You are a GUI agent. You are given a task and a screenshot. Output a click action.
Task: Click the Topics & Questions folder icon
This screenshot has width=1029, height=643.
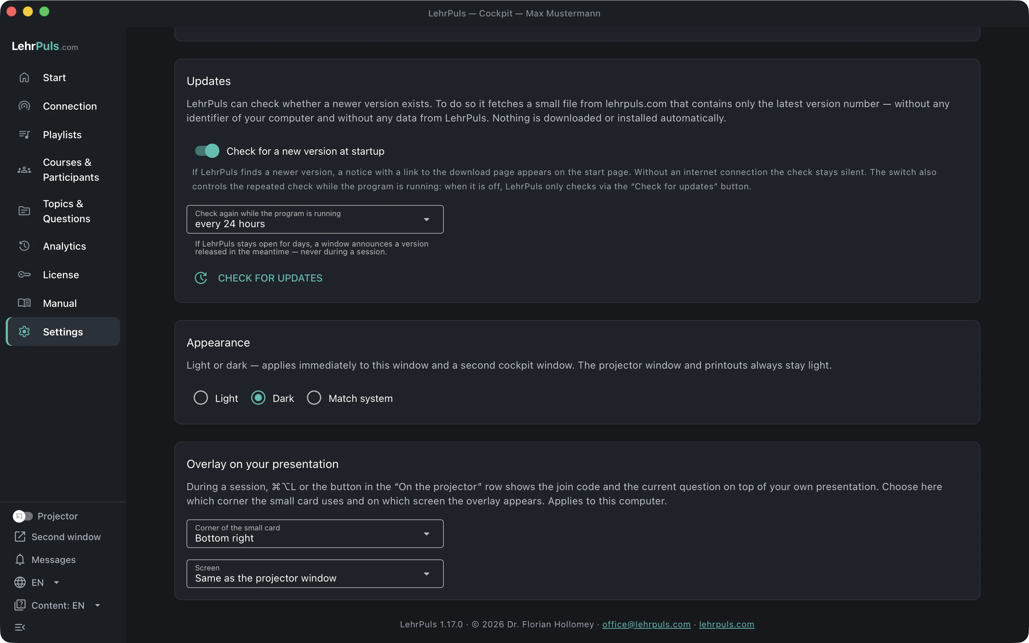[x=24, y=211]
